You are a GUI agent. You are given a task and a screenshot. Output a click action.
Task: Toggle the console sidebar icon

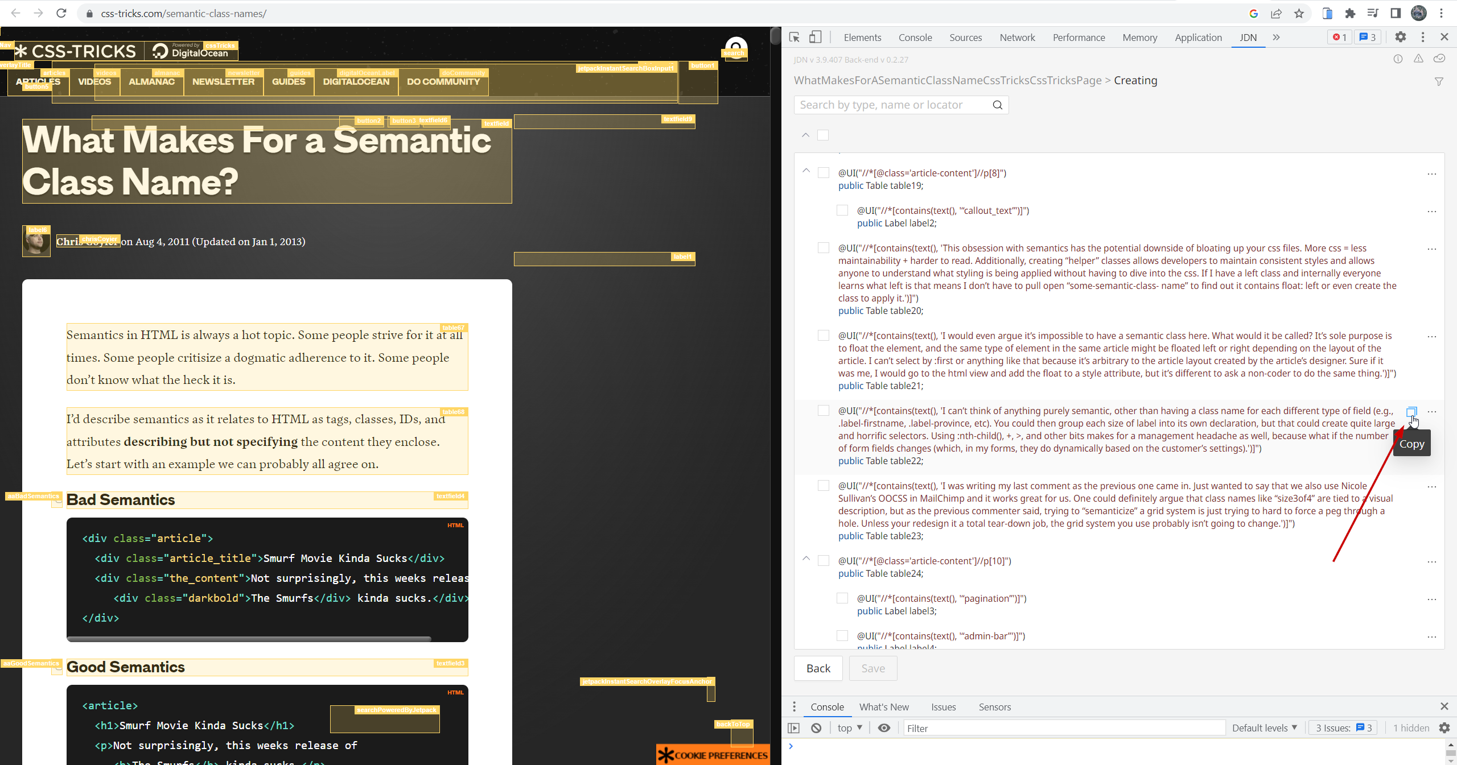coord(794,728)
